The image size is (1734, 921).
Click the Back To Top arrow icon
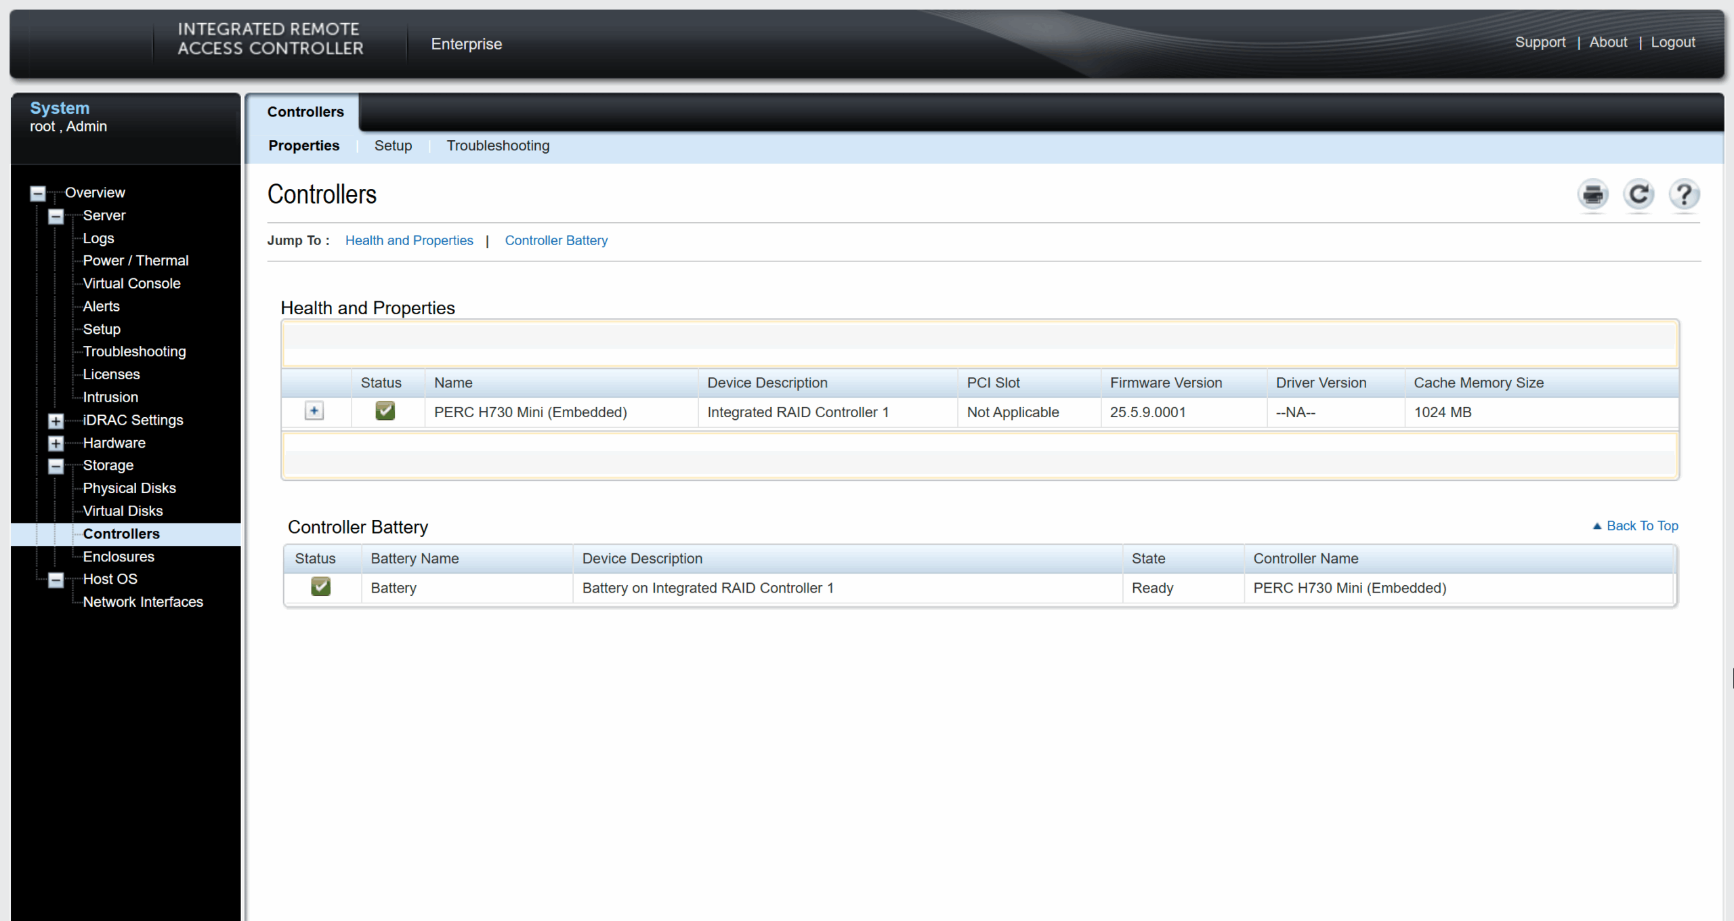tap(1596, 526)
